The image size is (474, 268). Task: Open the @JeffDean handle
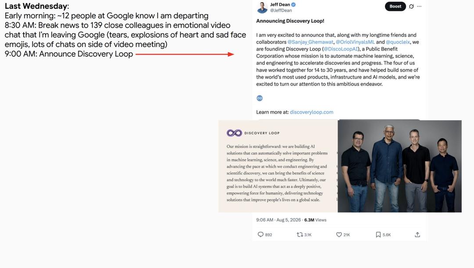pos(281,10)
